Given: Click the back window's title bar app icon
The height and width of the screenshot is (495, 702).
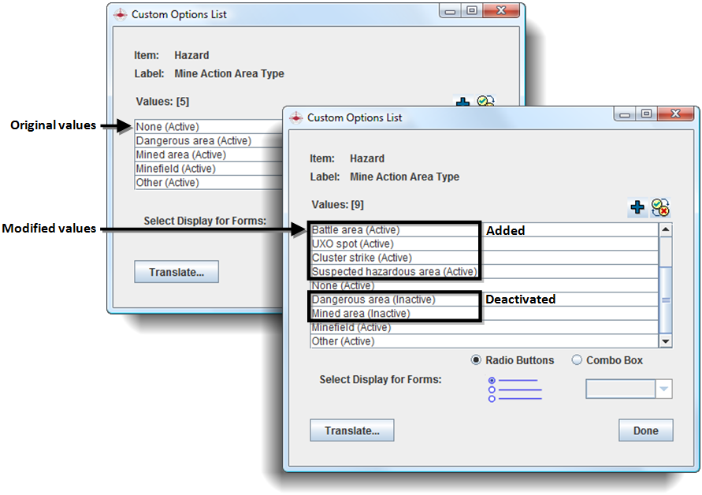Looking at the screenshot, I should [121, 14].
